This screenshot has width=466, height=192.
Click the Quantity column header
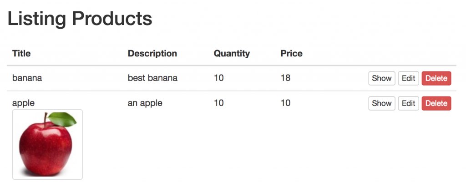[x=232, y=53]
